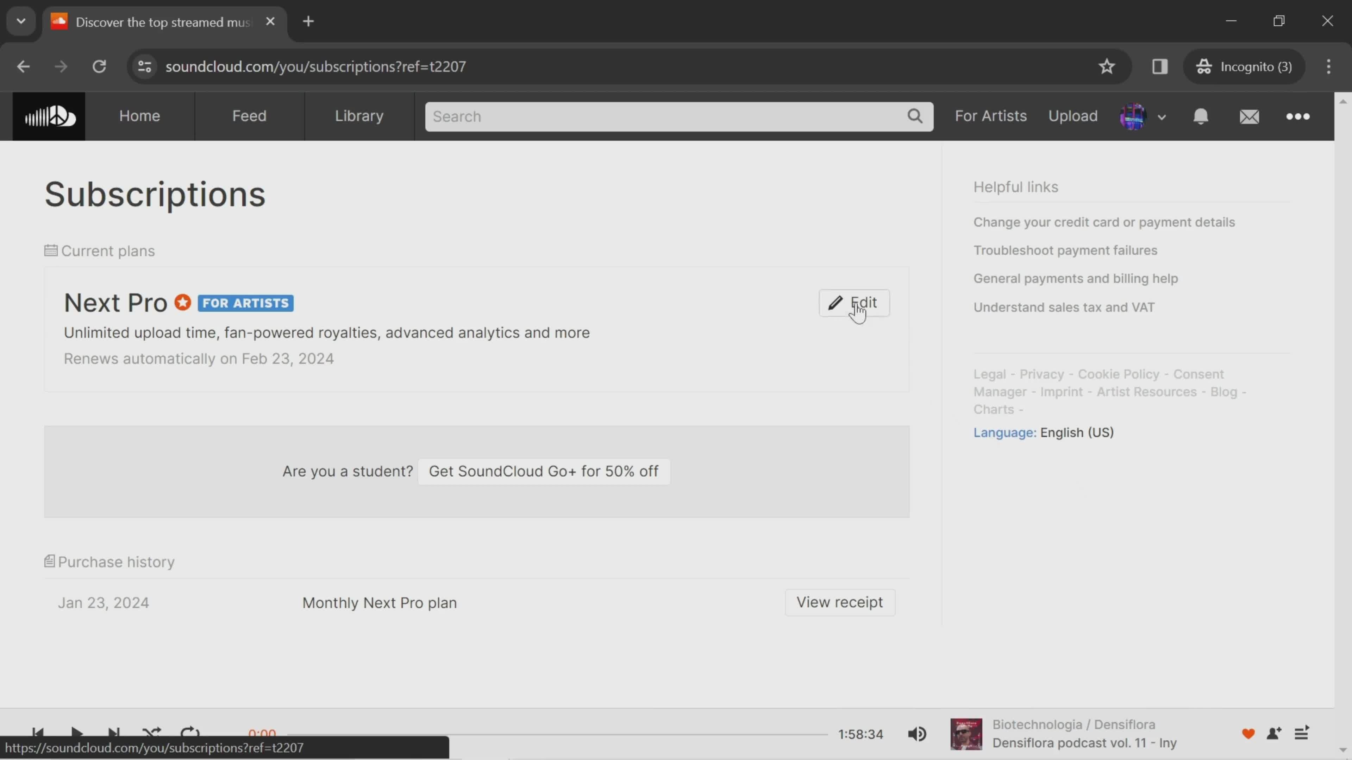
Task: Open Densiflora podcast vol. 11 track
Action: pos(1084,743)
